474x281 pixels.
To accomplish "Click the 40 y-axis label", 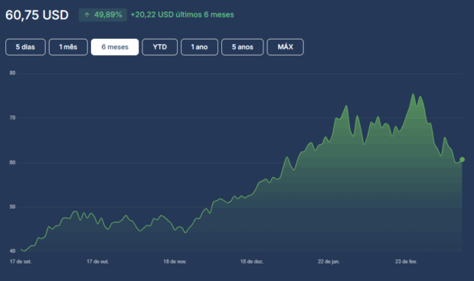I will [x=12, y=251].
